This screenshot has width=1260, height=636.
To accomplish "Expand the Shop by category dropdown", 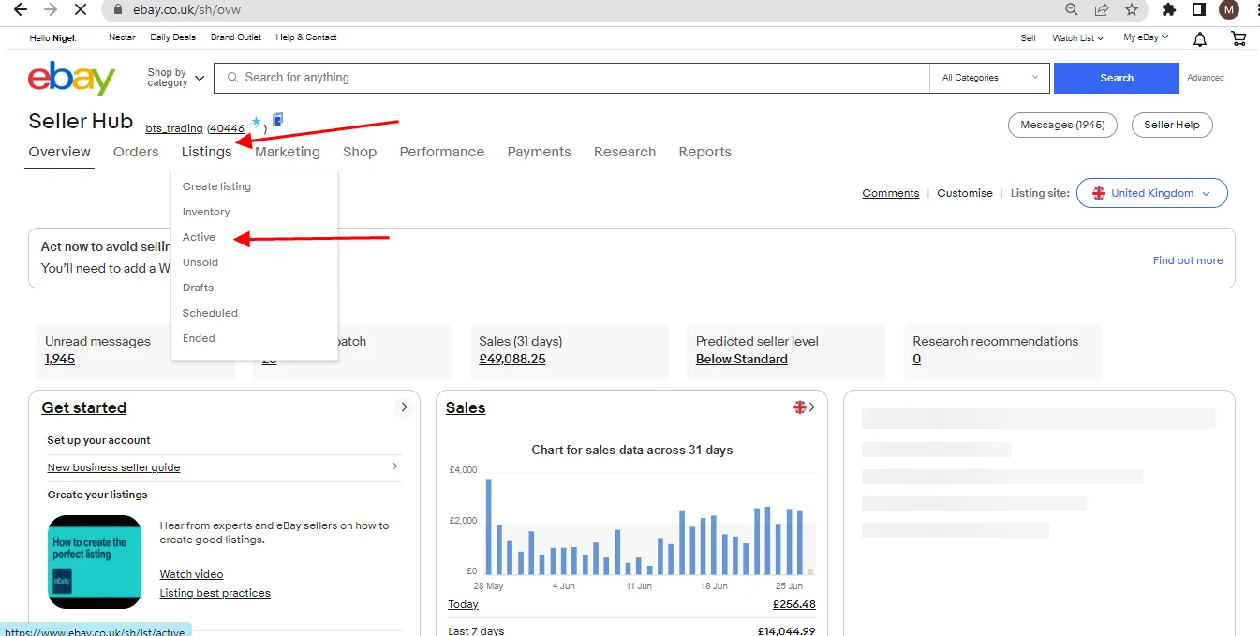I will [x=176, y=78].
